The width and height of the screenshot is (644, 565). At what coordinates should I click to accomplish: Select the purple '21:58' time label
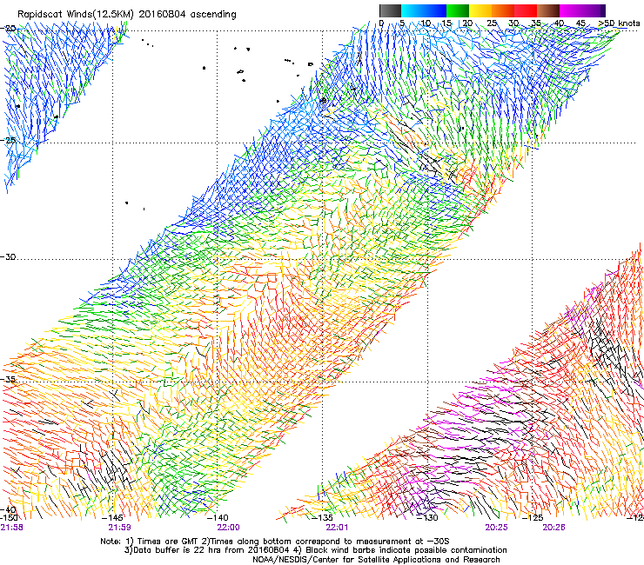(x=12, y=528)
